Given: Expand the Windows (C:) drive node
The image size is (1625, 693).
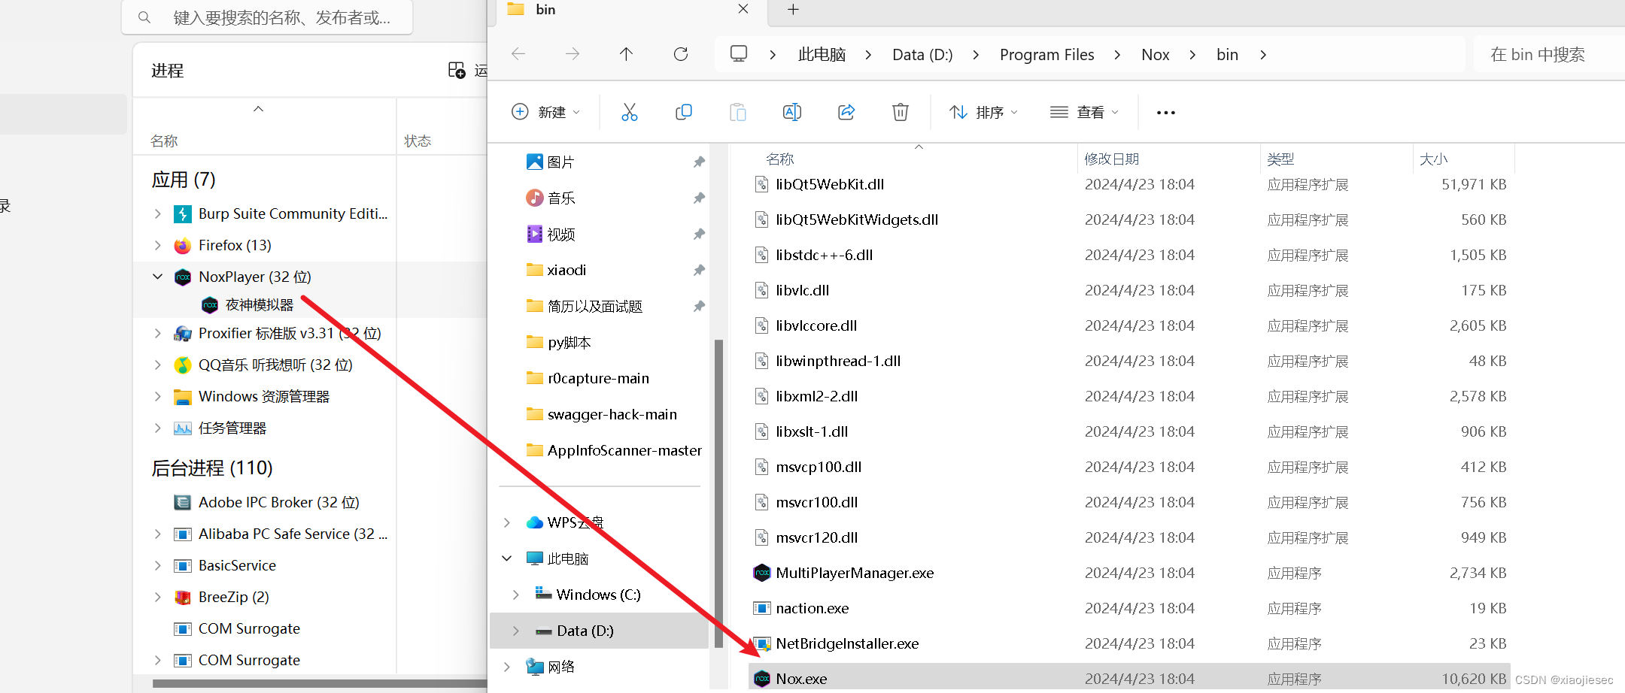Looking at the screenshot, I should coord(516,595).
